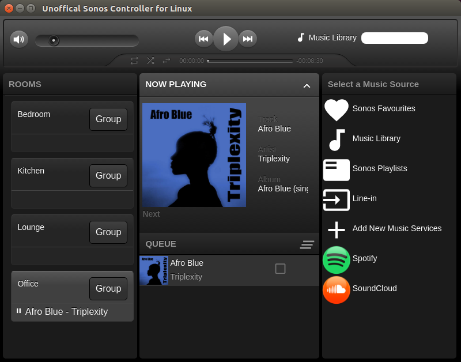The height and width of the screenshot is (362, 461).
Task: Mute the volume with speaker icon
Action: [x=19, y=39]
